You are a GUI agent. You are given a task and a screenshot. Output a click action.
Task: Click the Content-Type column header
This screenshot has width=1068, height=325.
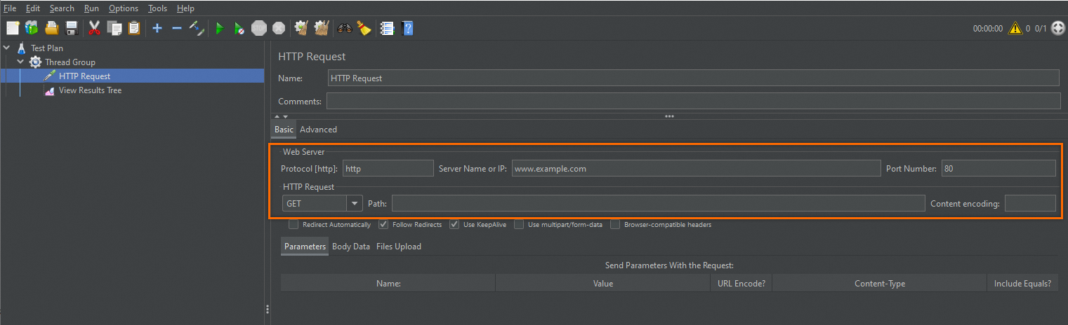coord(879,284)
